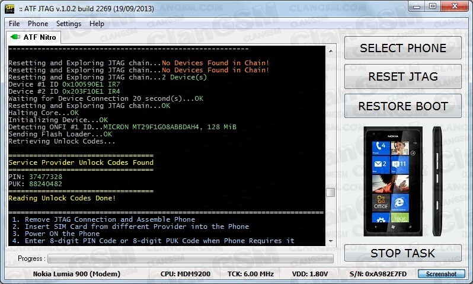
Task: Click 'Waiting for Device Connection' log line
Action: click(106, 98)
